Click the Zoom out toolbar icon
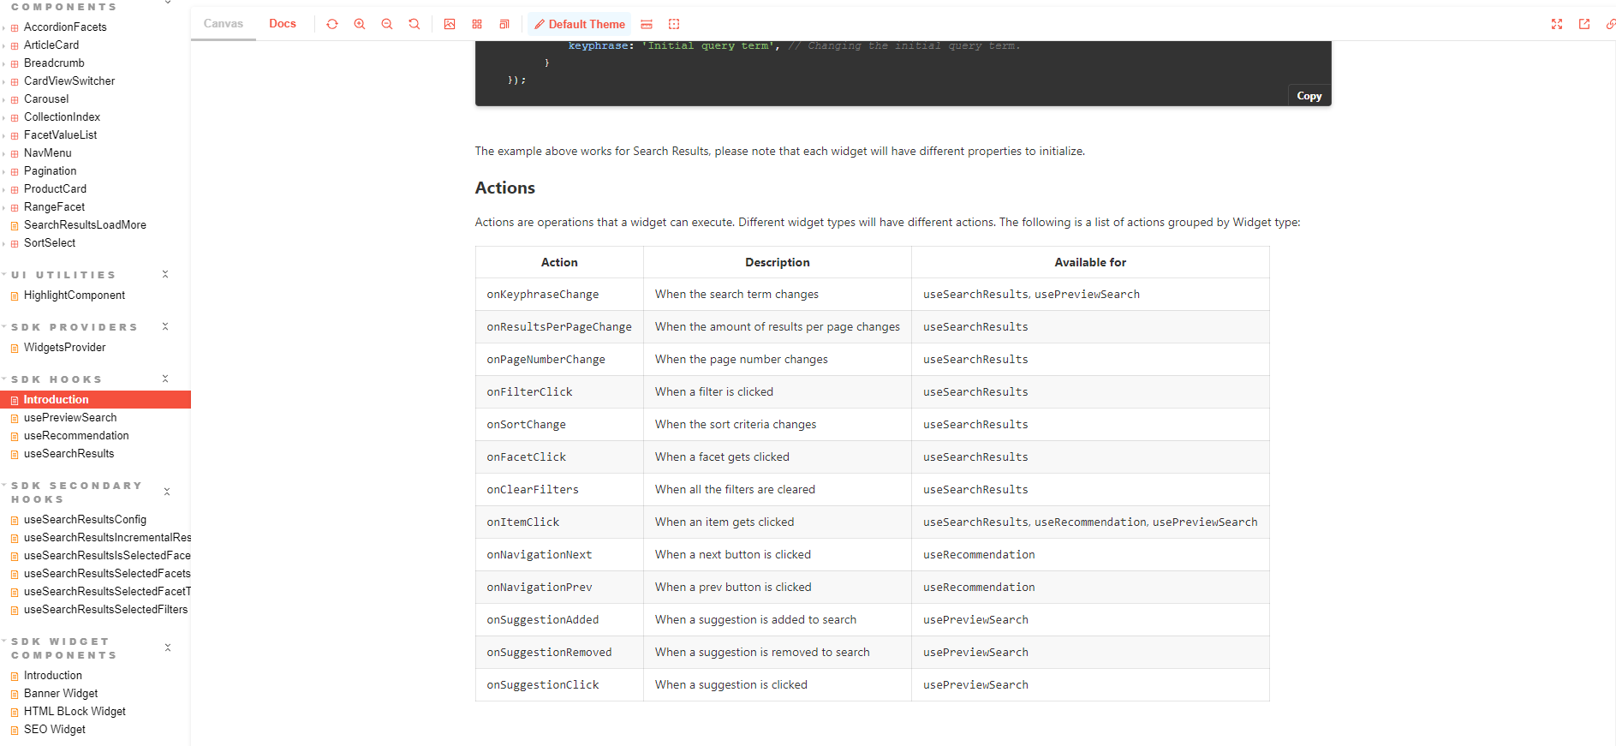Screen dimensions: 1616x746 (387, 24)
